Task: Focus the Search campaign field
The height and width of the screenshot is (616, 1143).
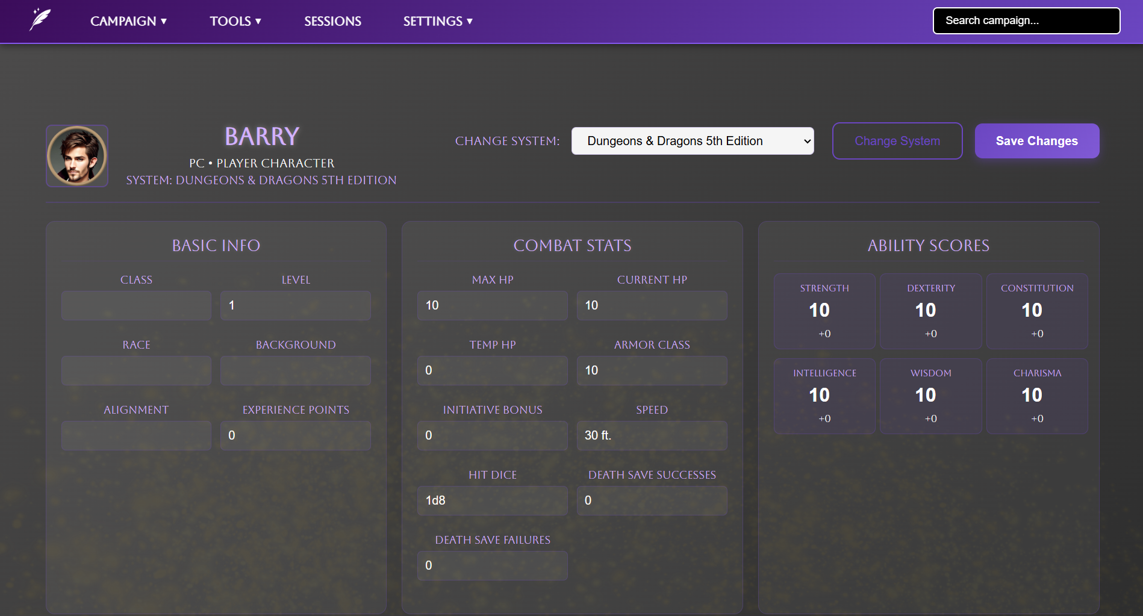Action: [1026, 20]
